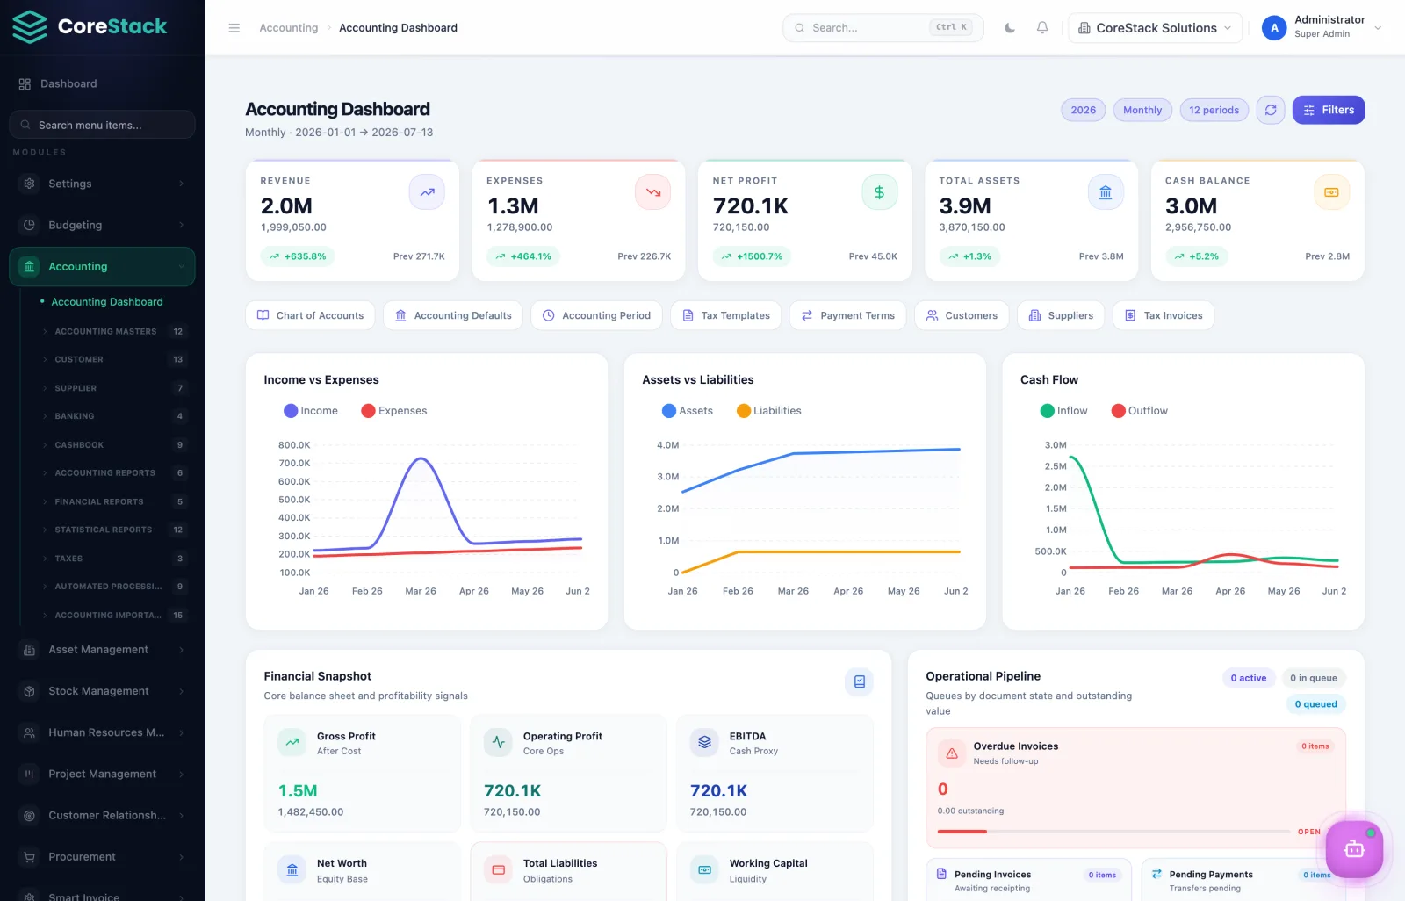This screenshot has width=1405, height=901.
Task: Toggle Expenses series in chart legend
Action: point(394,411)
